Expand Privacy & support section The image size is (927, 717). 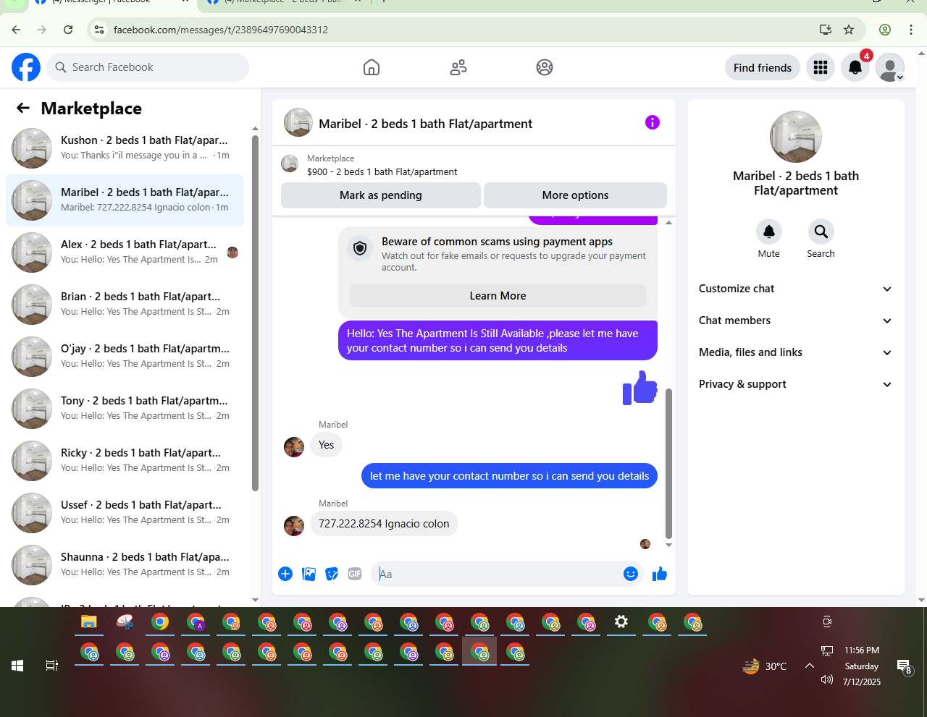pos(796,384)
